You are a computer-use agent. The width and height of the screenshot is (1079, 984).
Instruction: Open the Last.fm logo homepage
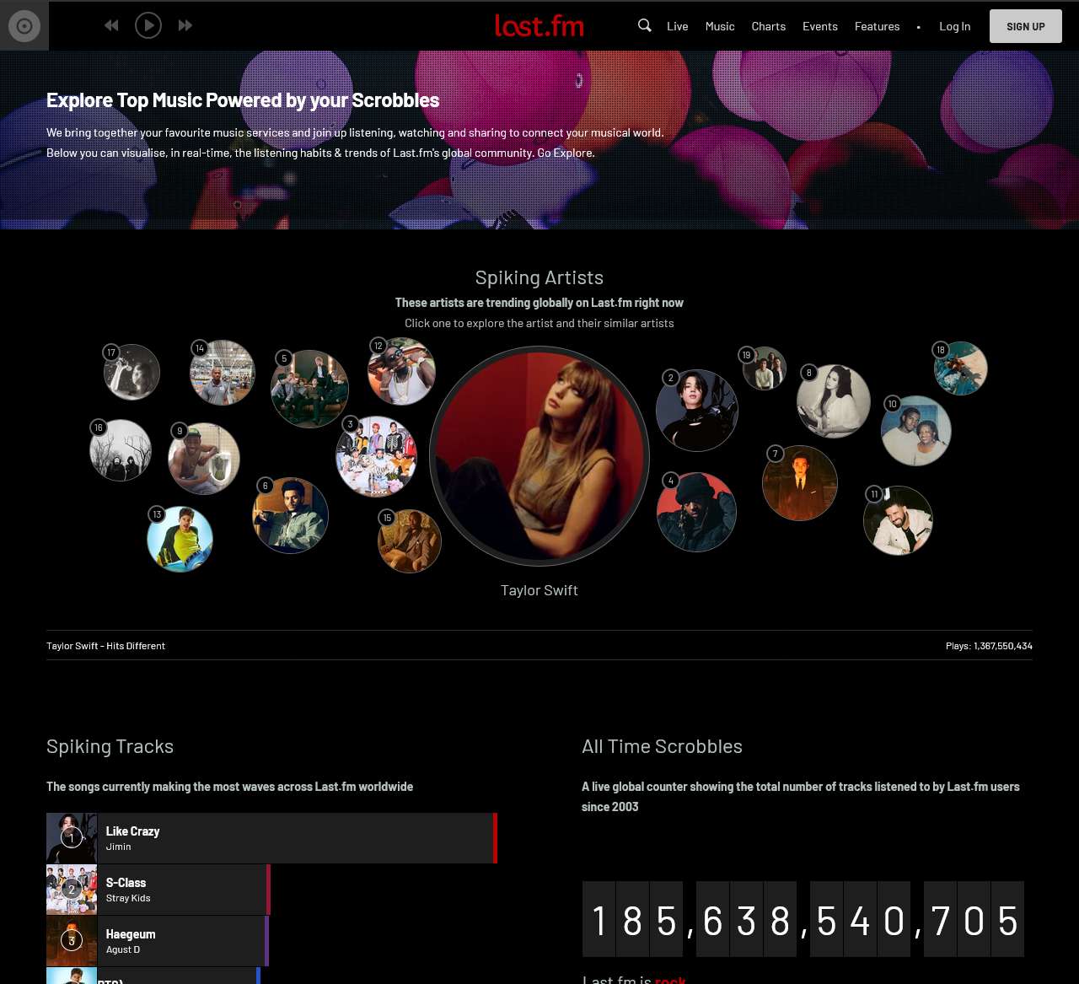539,25
